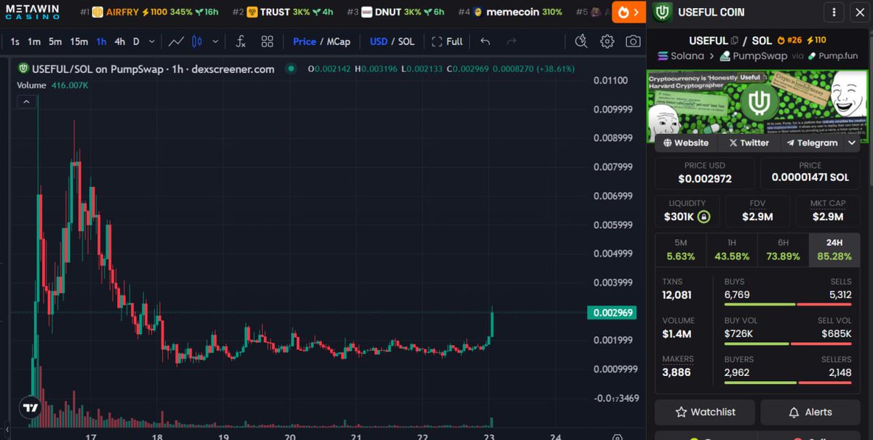873x440 pixels.
Task: Undo the last chart action
Action: coord(485,41)
